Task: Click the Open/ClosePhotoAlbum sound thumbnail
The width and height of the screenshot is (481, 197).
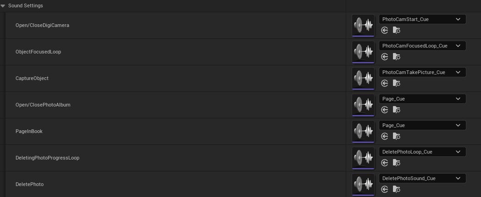Action: pos(363,105)
